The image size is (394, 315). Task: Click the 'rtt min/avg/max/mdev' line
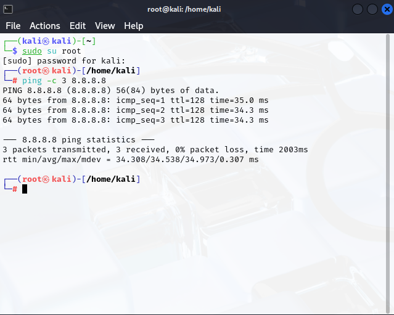131,160
